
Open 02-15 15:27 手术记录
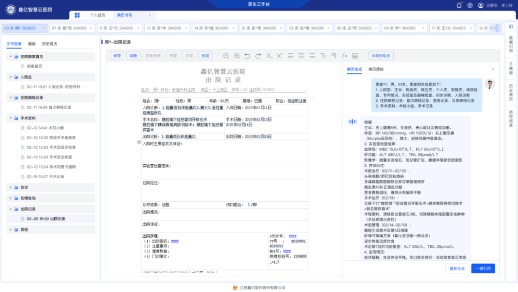pos(46,177)
